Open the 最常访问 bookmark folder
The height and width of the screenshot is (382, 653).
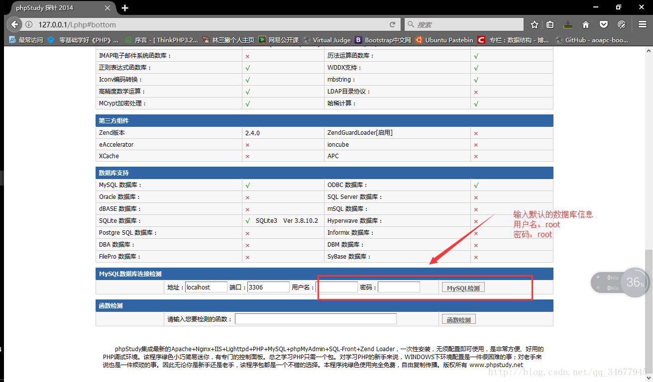[x=26, y=40]
